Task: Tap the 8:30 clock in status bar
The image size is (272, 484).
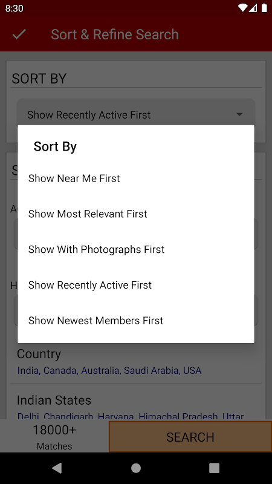Action: (14, 8)
